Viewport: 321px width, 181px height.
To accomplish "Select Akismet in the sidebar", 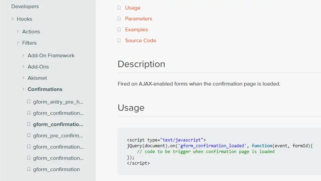I will click(x=37, y=78).
